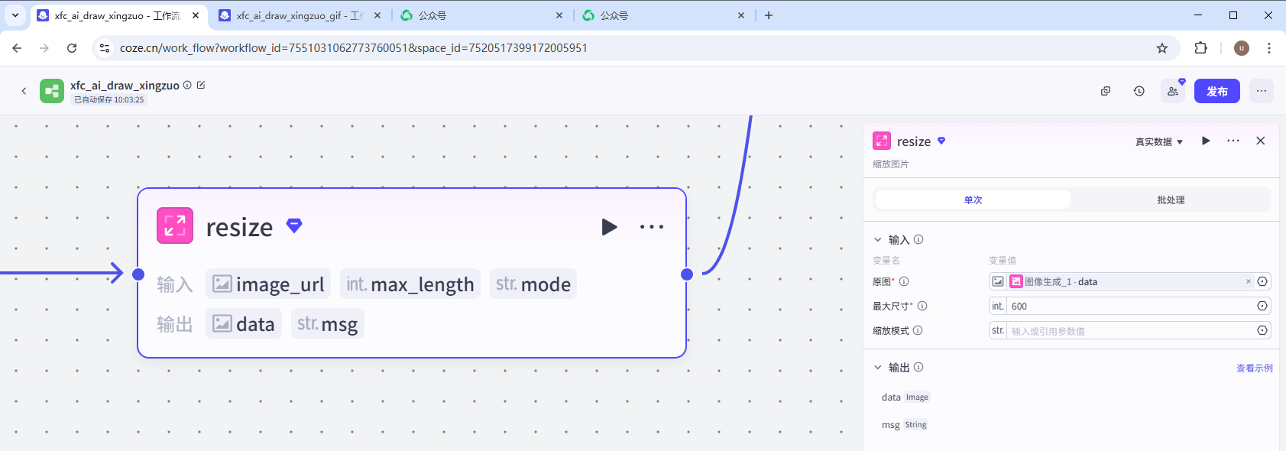Close the xfc_ai_draw_xingzuo_gif browser tab

click(x=377, y=15)
